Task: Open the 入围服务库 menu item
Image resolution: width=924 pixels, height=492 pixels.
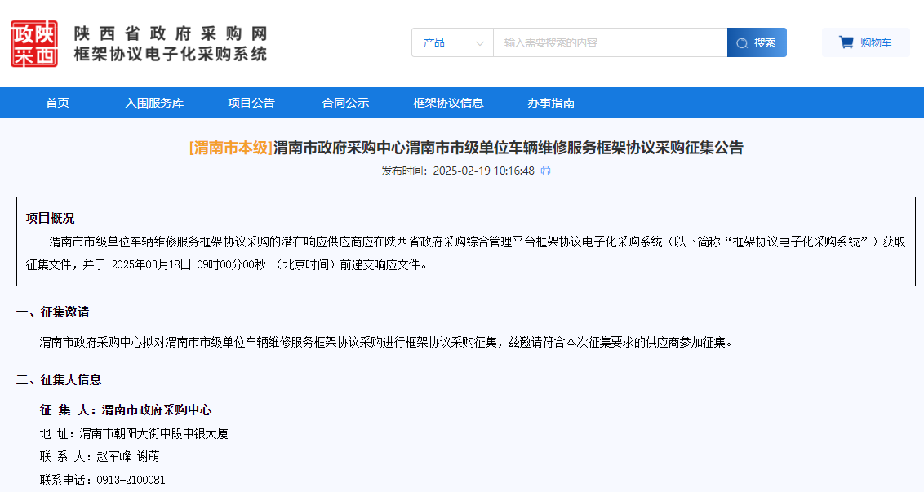Action: (x=154, y=103)
